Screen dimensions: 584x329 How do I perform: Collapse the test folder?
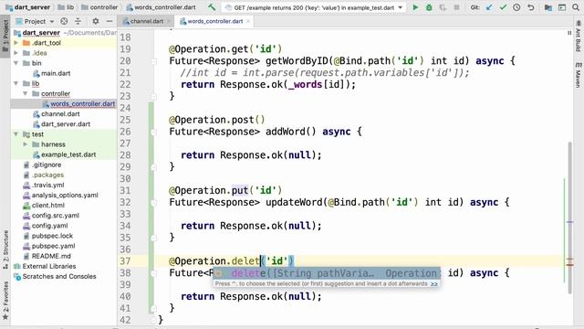16,134
